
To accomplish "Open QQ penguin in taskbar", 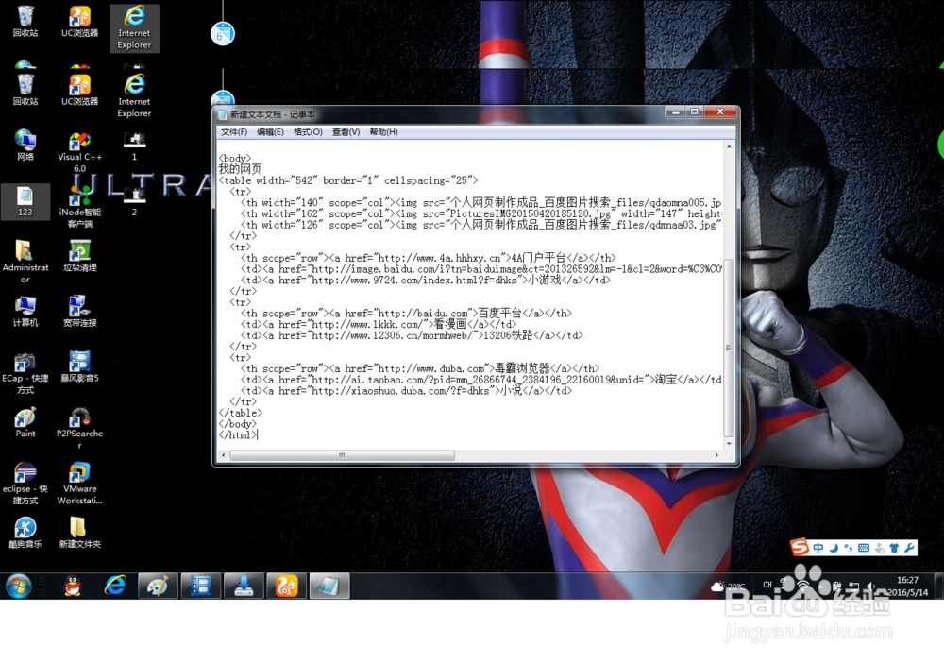I will 73,586.
